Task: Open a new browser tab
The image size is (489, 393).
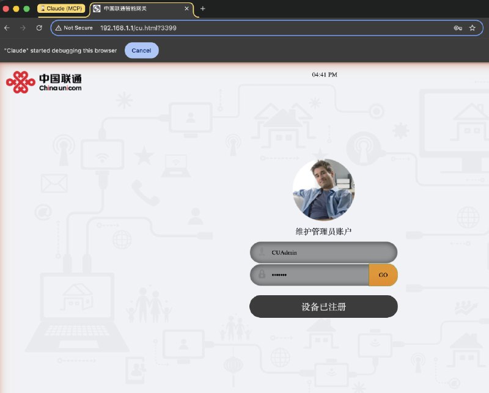Action: [x=203, y=9]
